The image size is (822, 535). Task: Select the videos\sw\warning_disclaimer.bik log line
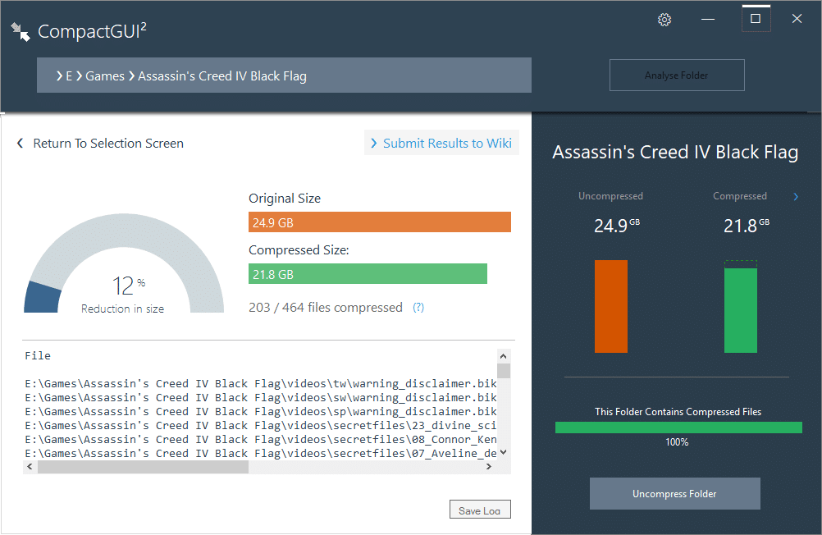pos(261,398)
